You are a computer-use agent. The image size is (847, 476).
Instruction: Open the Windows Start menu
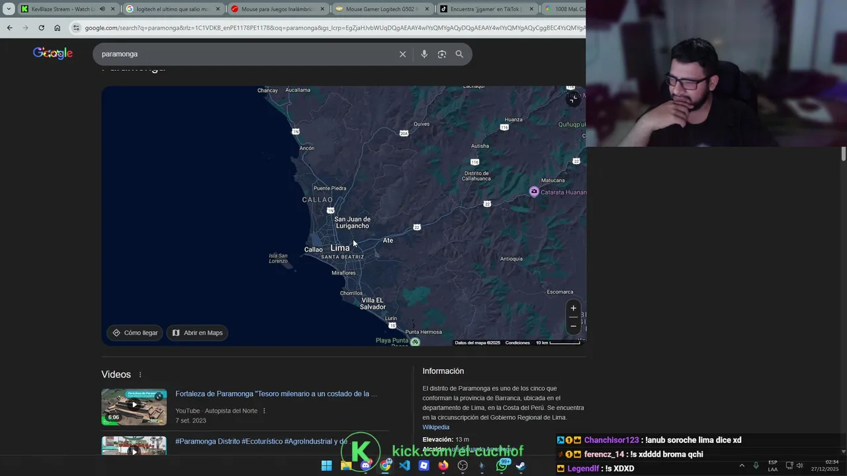(326, 465)
